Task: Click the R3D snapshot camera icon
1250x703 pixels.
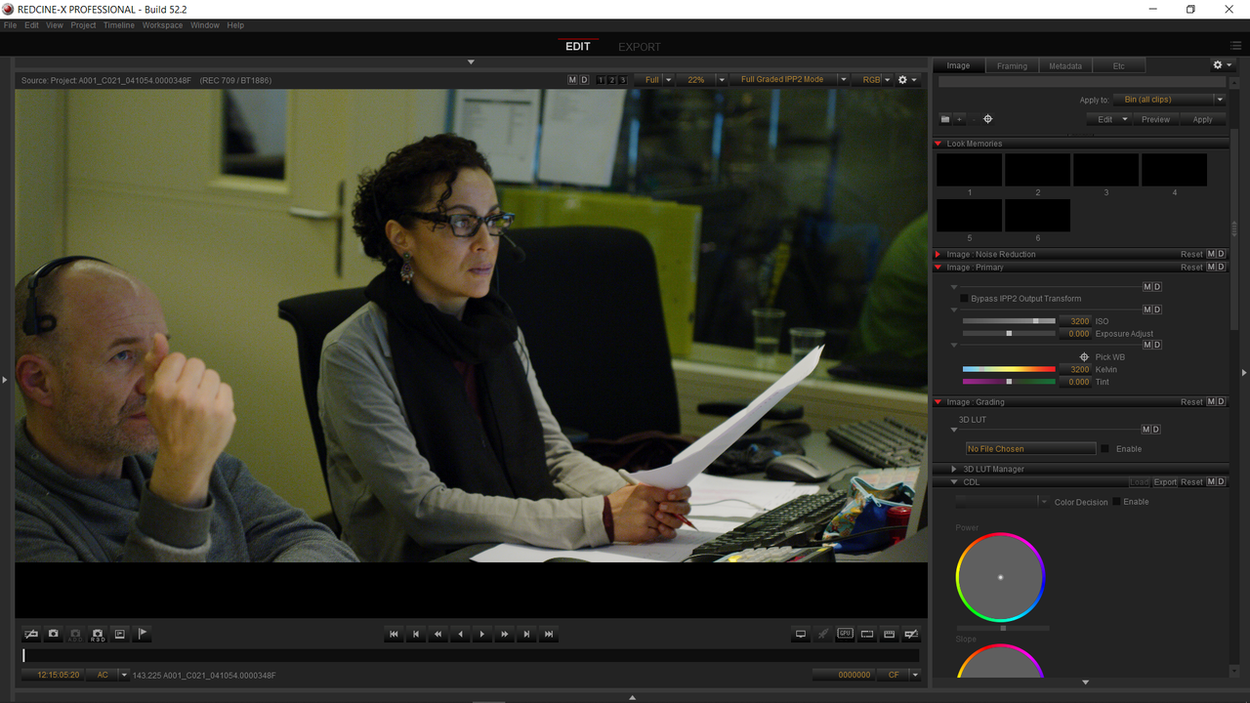Action: 98,634
